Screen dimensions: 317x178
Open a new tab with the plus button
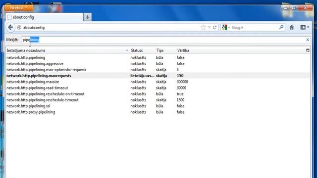click(x=87, y=17)
